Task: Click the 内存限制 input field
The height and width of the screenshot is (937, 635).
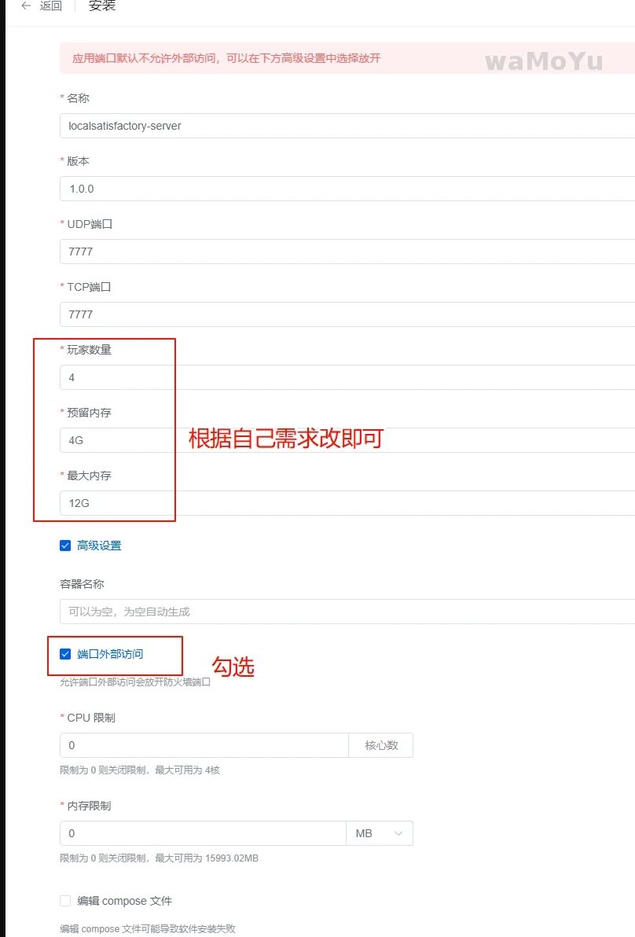Action: [202, 833]
